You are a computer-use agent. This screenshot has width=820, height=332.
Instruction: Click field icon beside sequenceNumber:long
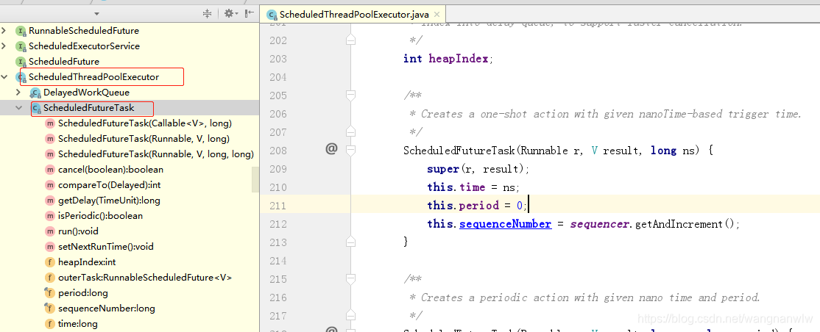point(50,308)
